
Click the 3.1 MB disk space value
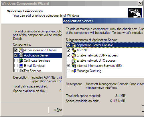(120, 96)
